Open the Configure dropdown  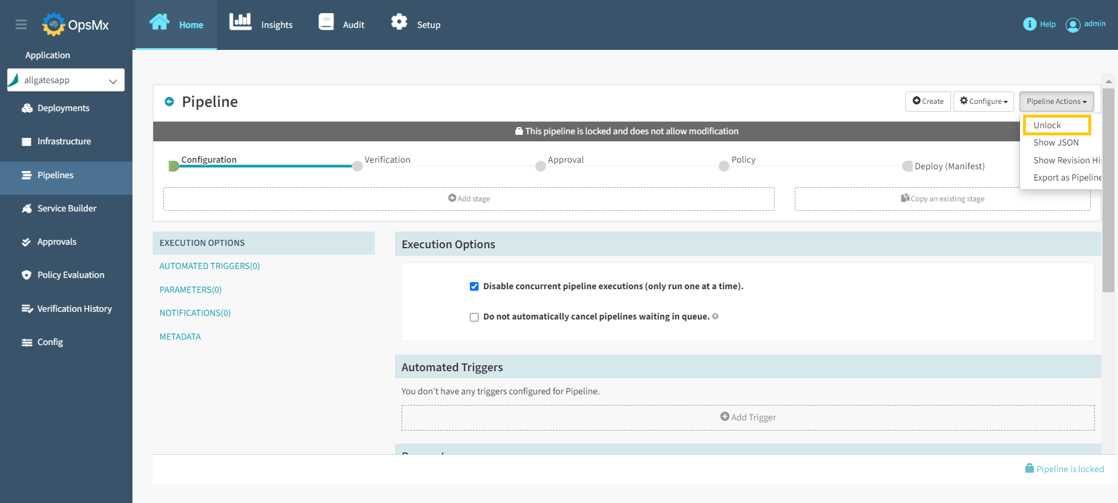tap(983, 102)
